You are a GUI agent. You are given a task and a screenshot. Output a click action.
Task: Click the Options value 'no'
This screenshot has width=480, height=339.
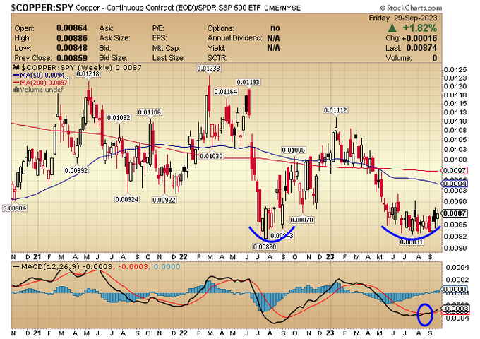[x=275, y=28]
